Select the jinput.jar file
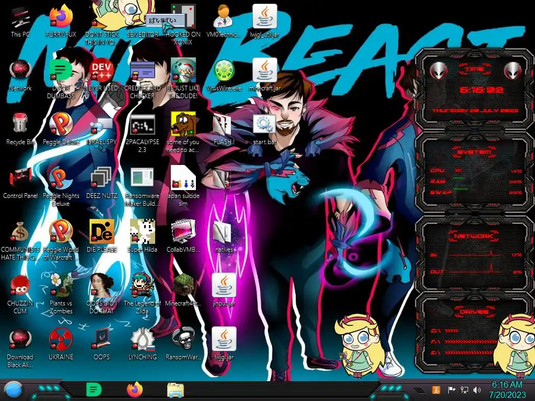The height and width of the screenshot is (401, 535). click(224, 290)
